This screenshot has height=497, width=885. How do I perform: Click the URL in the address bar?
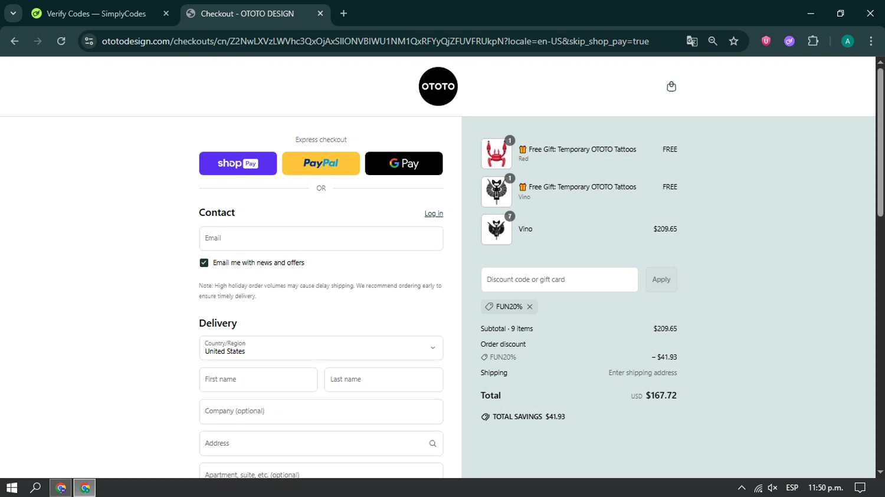pyautogui.click(x=375, y=41)
